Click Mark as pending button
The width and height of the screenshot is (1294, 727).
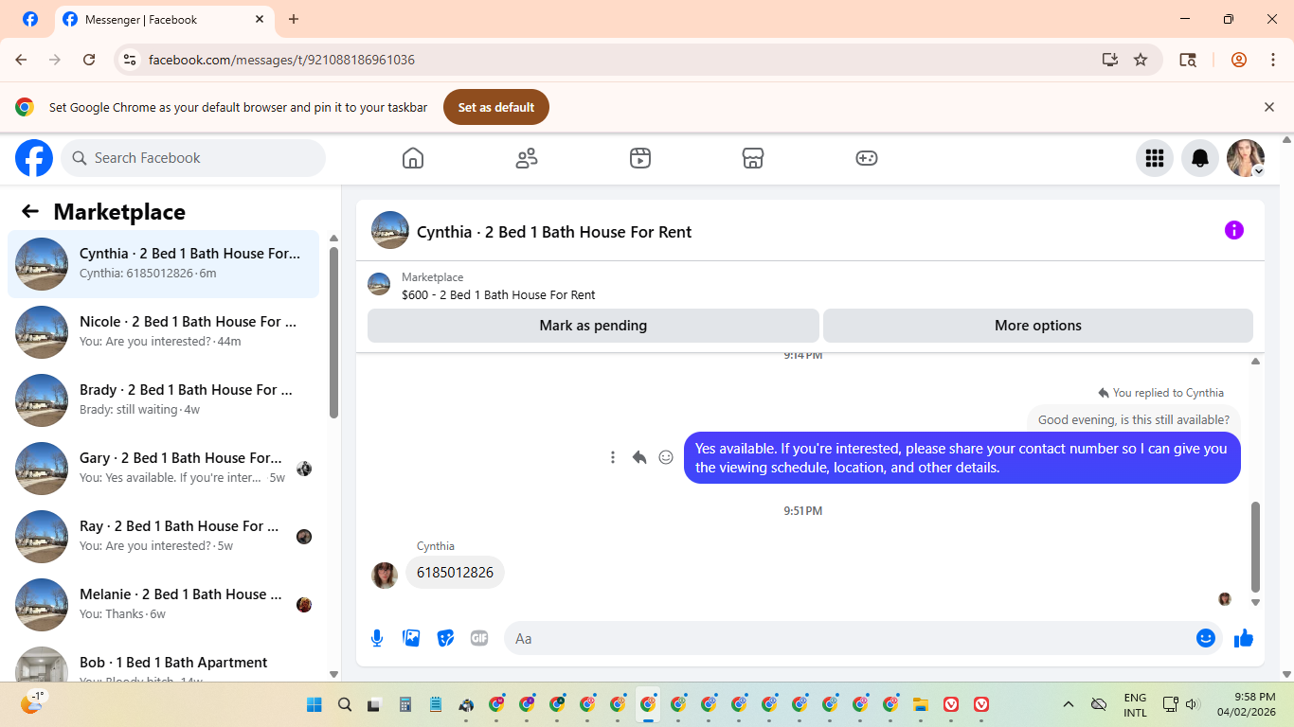pos(593,326)
